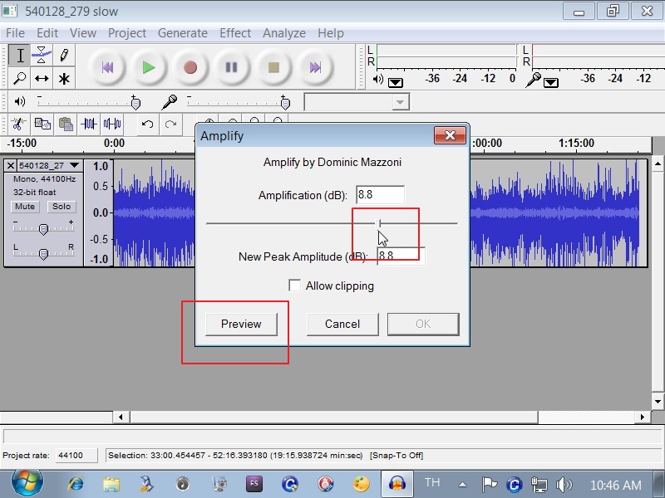Close the Amplify dialog with X
This screenshot has height=498, width=665.
click(x=450, y=135)
